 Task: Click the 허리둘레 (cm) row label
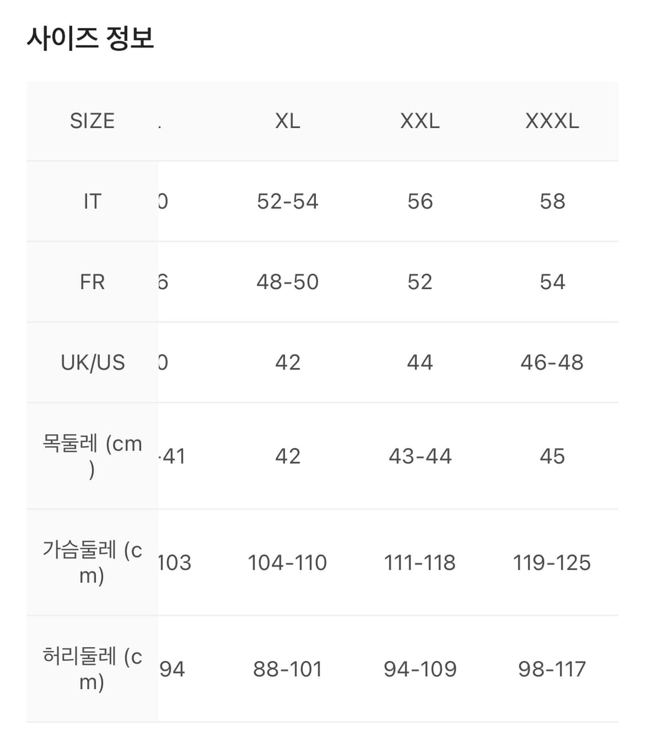92,668
